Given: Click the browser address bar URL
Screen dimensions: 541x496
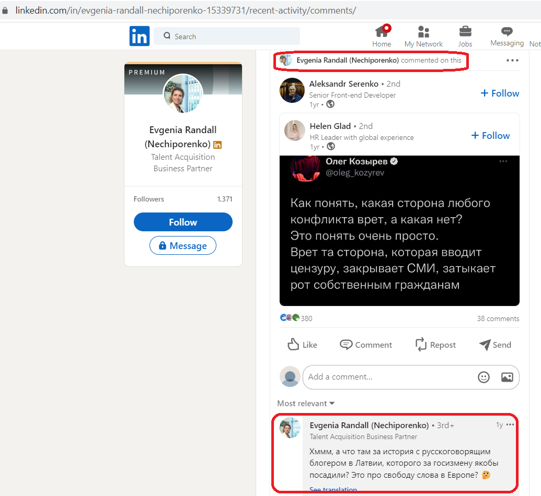Looking at the screenshot, I should click(186, 10).
